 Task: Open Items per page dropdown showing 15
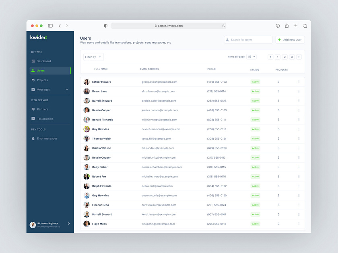251,57
